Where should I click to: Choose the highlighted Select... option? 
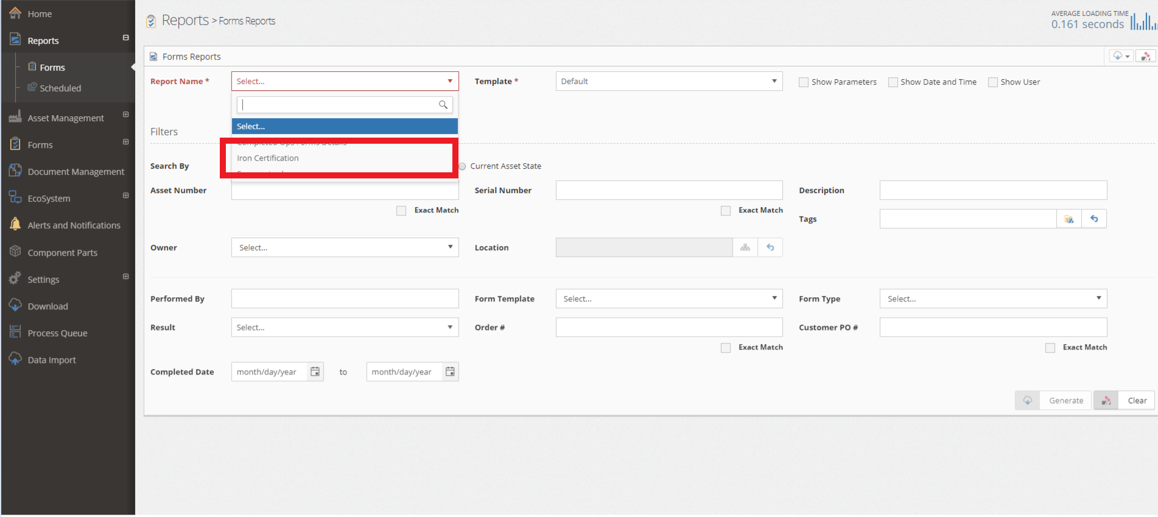pyautogui.click(x=345, y=126)
